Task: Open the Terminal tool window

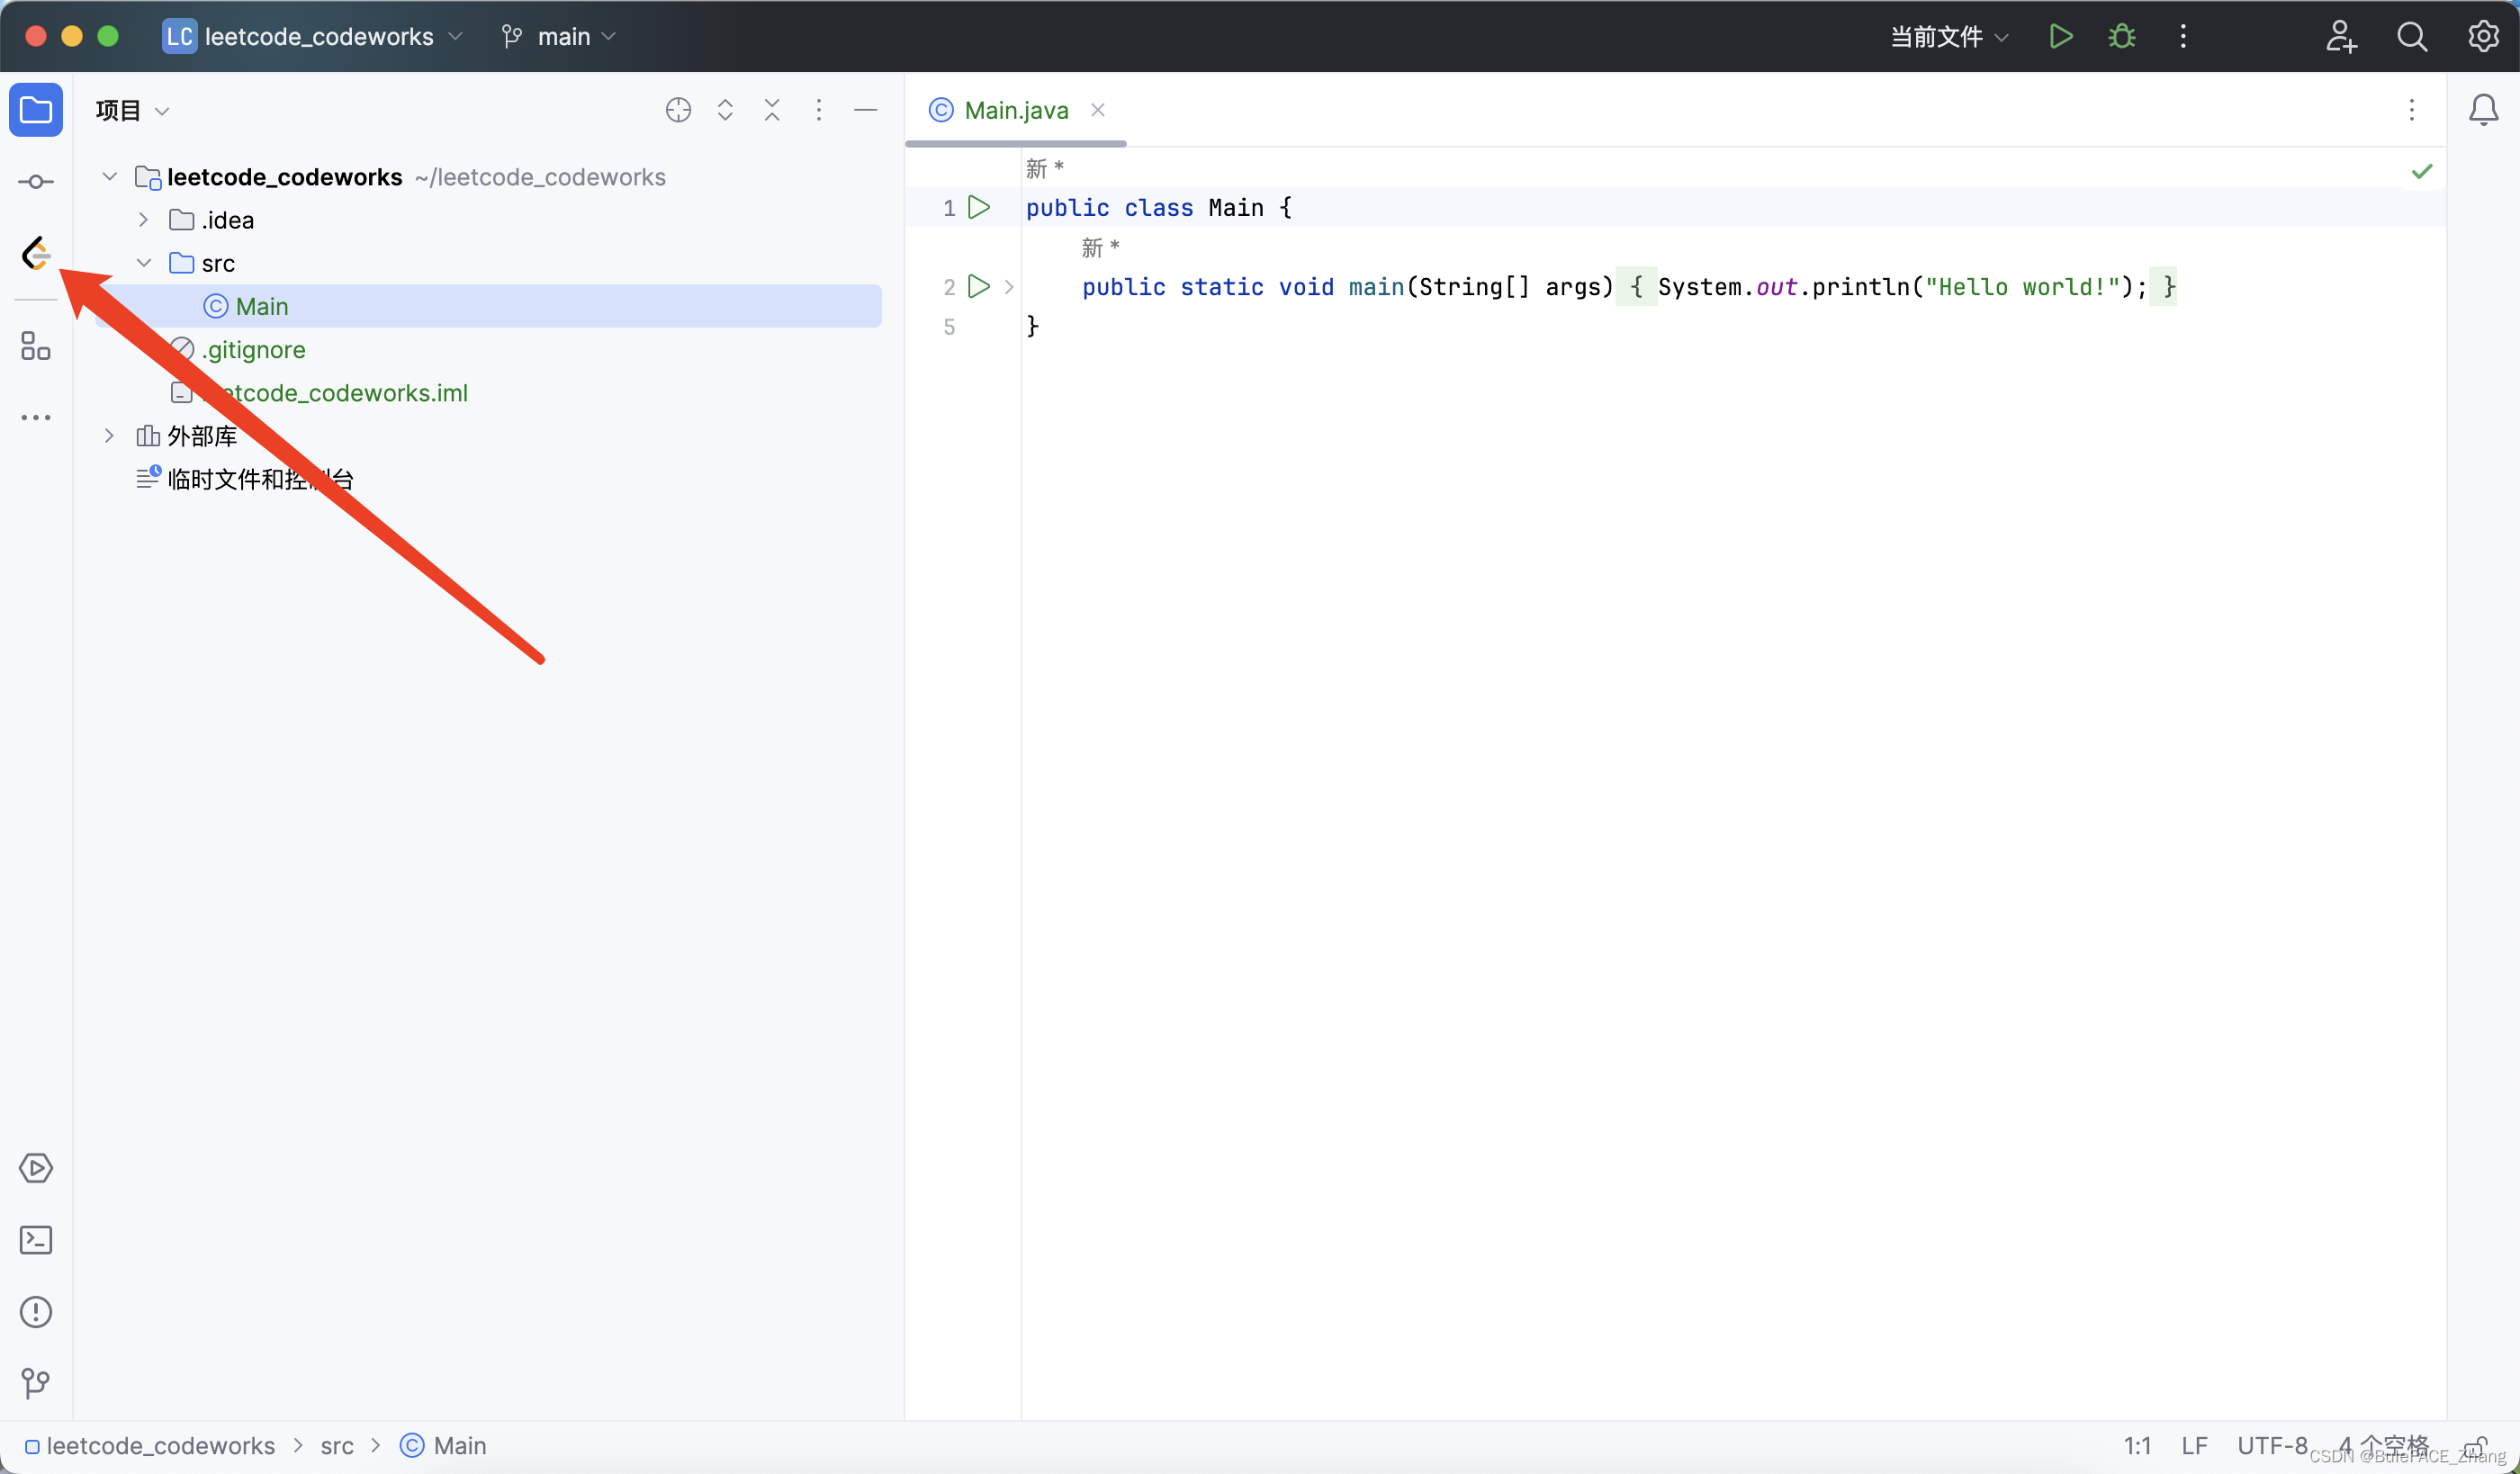Action: click(36, 1240)
